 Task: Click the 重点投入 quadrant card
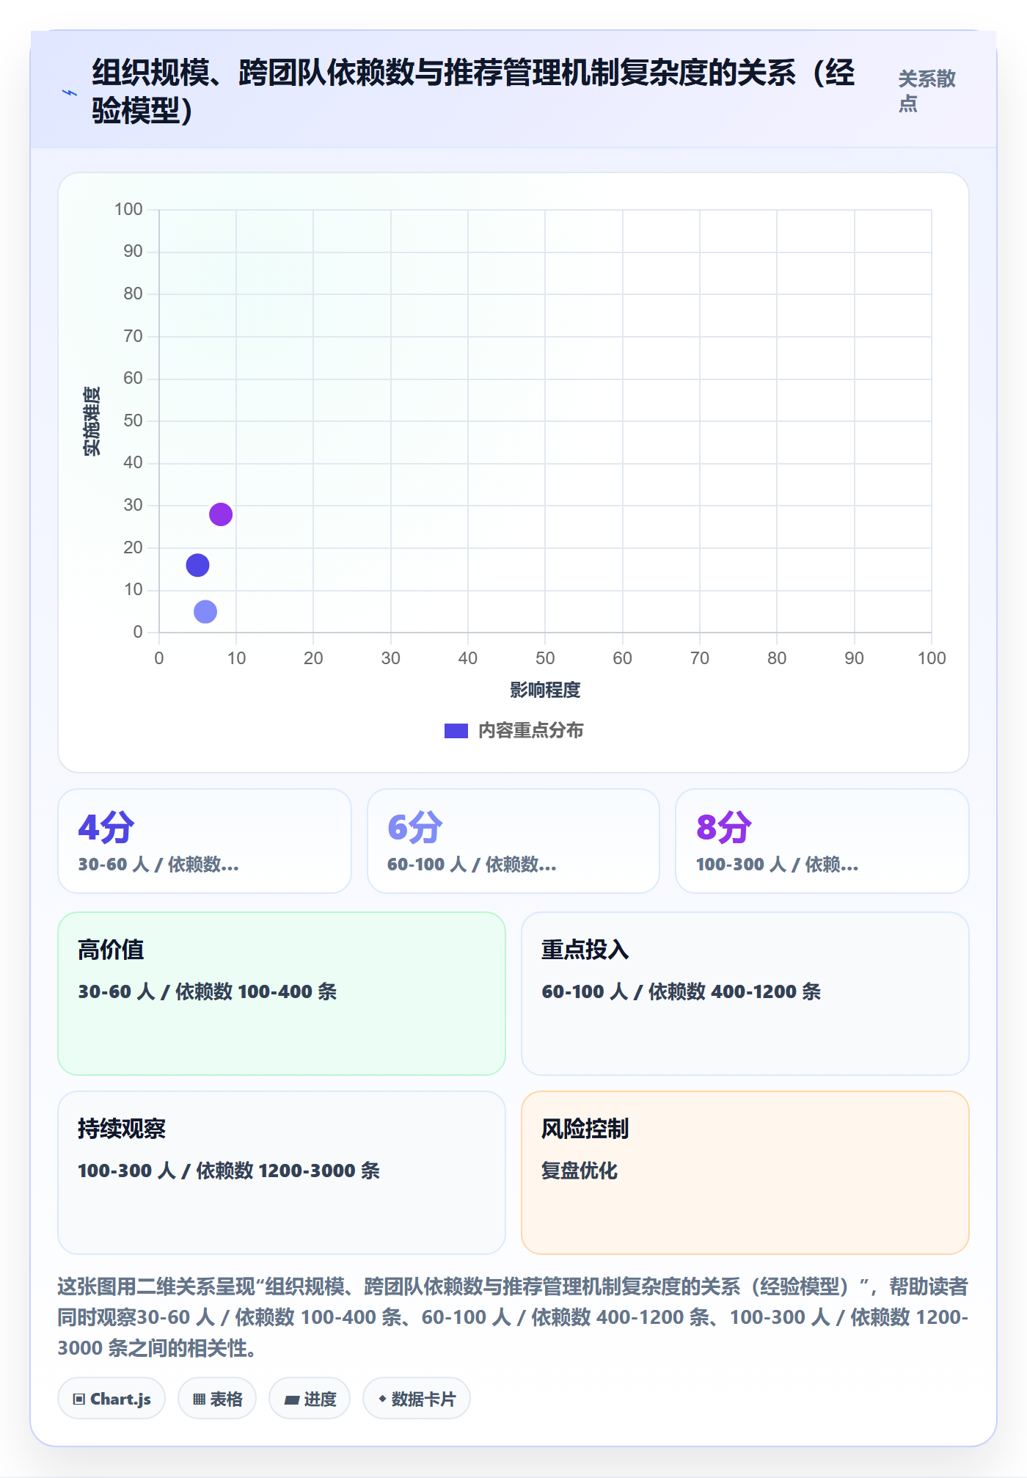[x=745, y=994]
